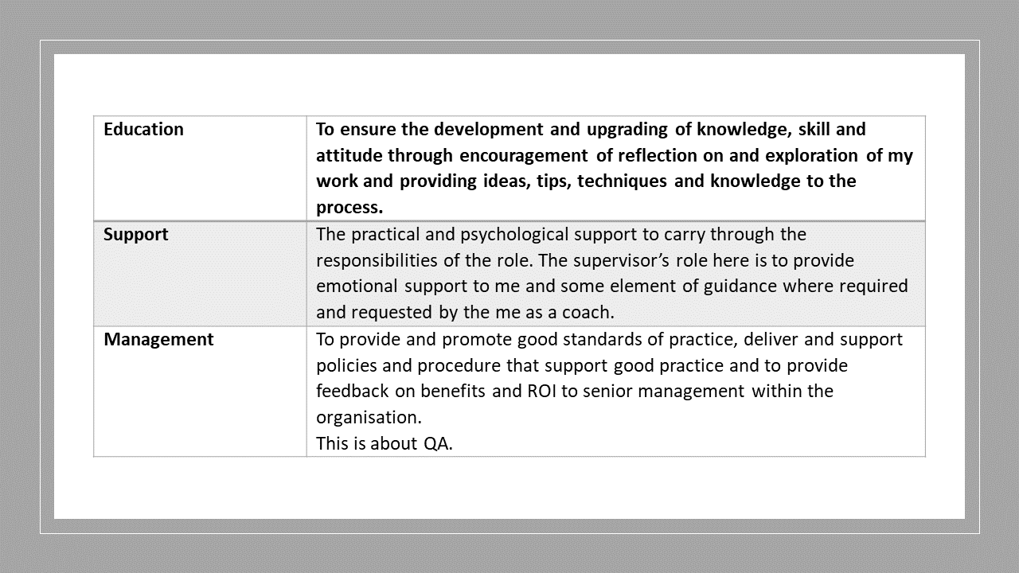Click the line 'emotional support to me and some element'
The width and height of the screenshot is (1019, 573).
coord(612,286)
